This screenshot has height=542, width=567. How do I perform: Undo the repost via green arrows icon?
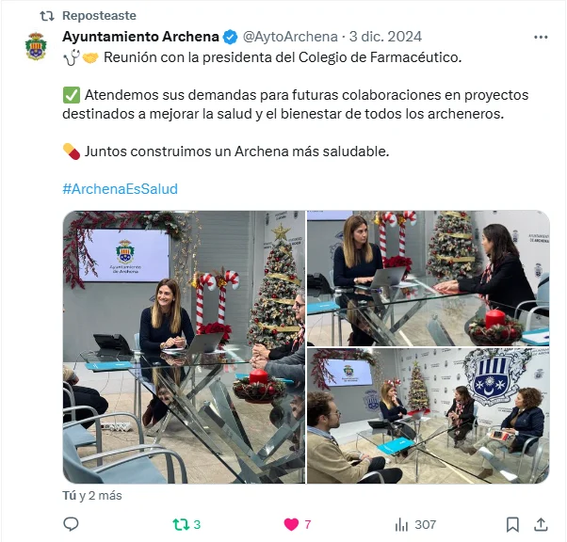(181, 524)
